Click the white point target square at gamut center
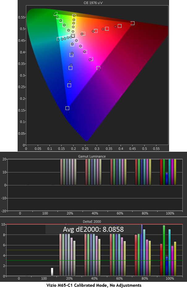187x288 pixels. [x=73, y=36]
